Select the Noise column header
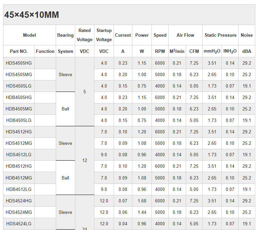Screen dimensions: 257x230 247,35
